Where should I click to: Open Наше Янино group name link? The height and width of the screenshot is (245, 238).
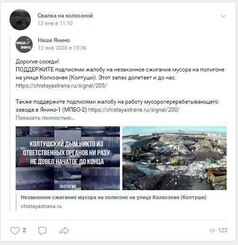(x=54, y=40)
